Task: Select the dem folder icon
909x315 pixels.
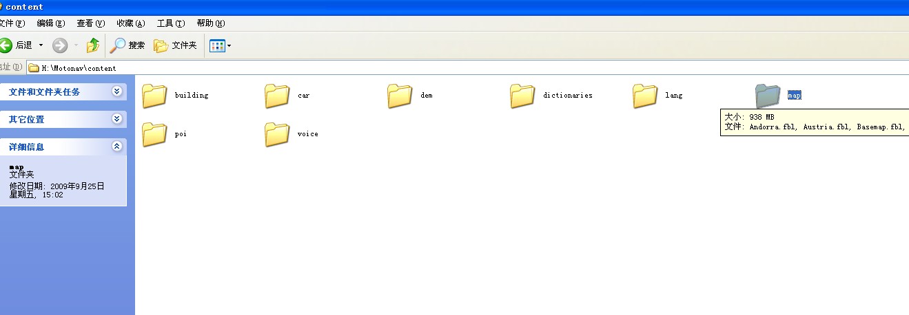Action: (400, 96)
